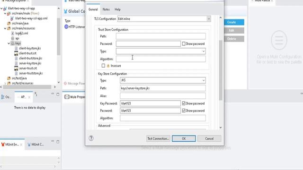Click the Cancel button
The height and width of the screenshot is (170, 303).
point(209,138)
